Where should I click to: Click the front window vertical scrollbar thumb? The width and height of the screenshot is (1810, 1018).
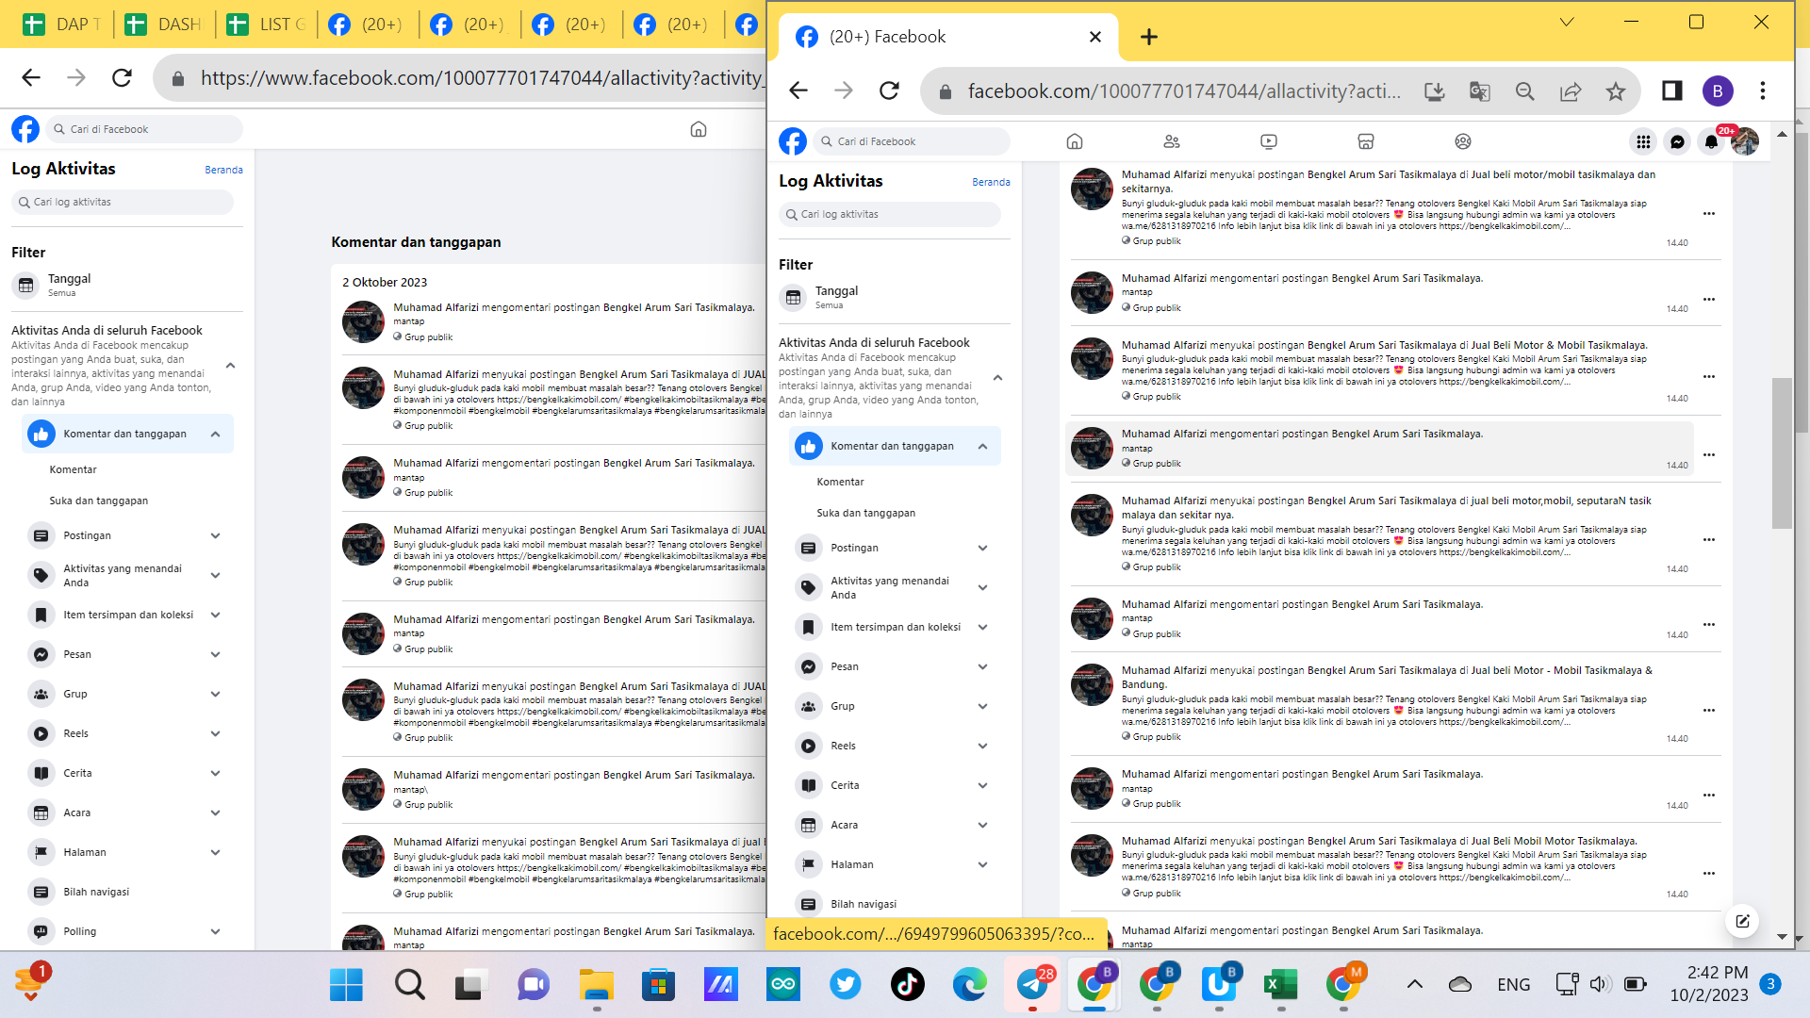(x=1781, y=453)
